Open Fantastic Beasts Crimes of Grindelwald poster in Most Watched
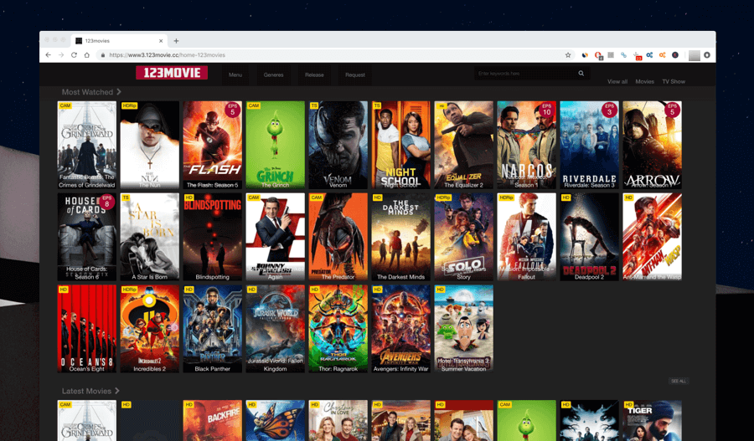Image resolution: width=754 pixels, height=441 pixels. click(87, 145)
